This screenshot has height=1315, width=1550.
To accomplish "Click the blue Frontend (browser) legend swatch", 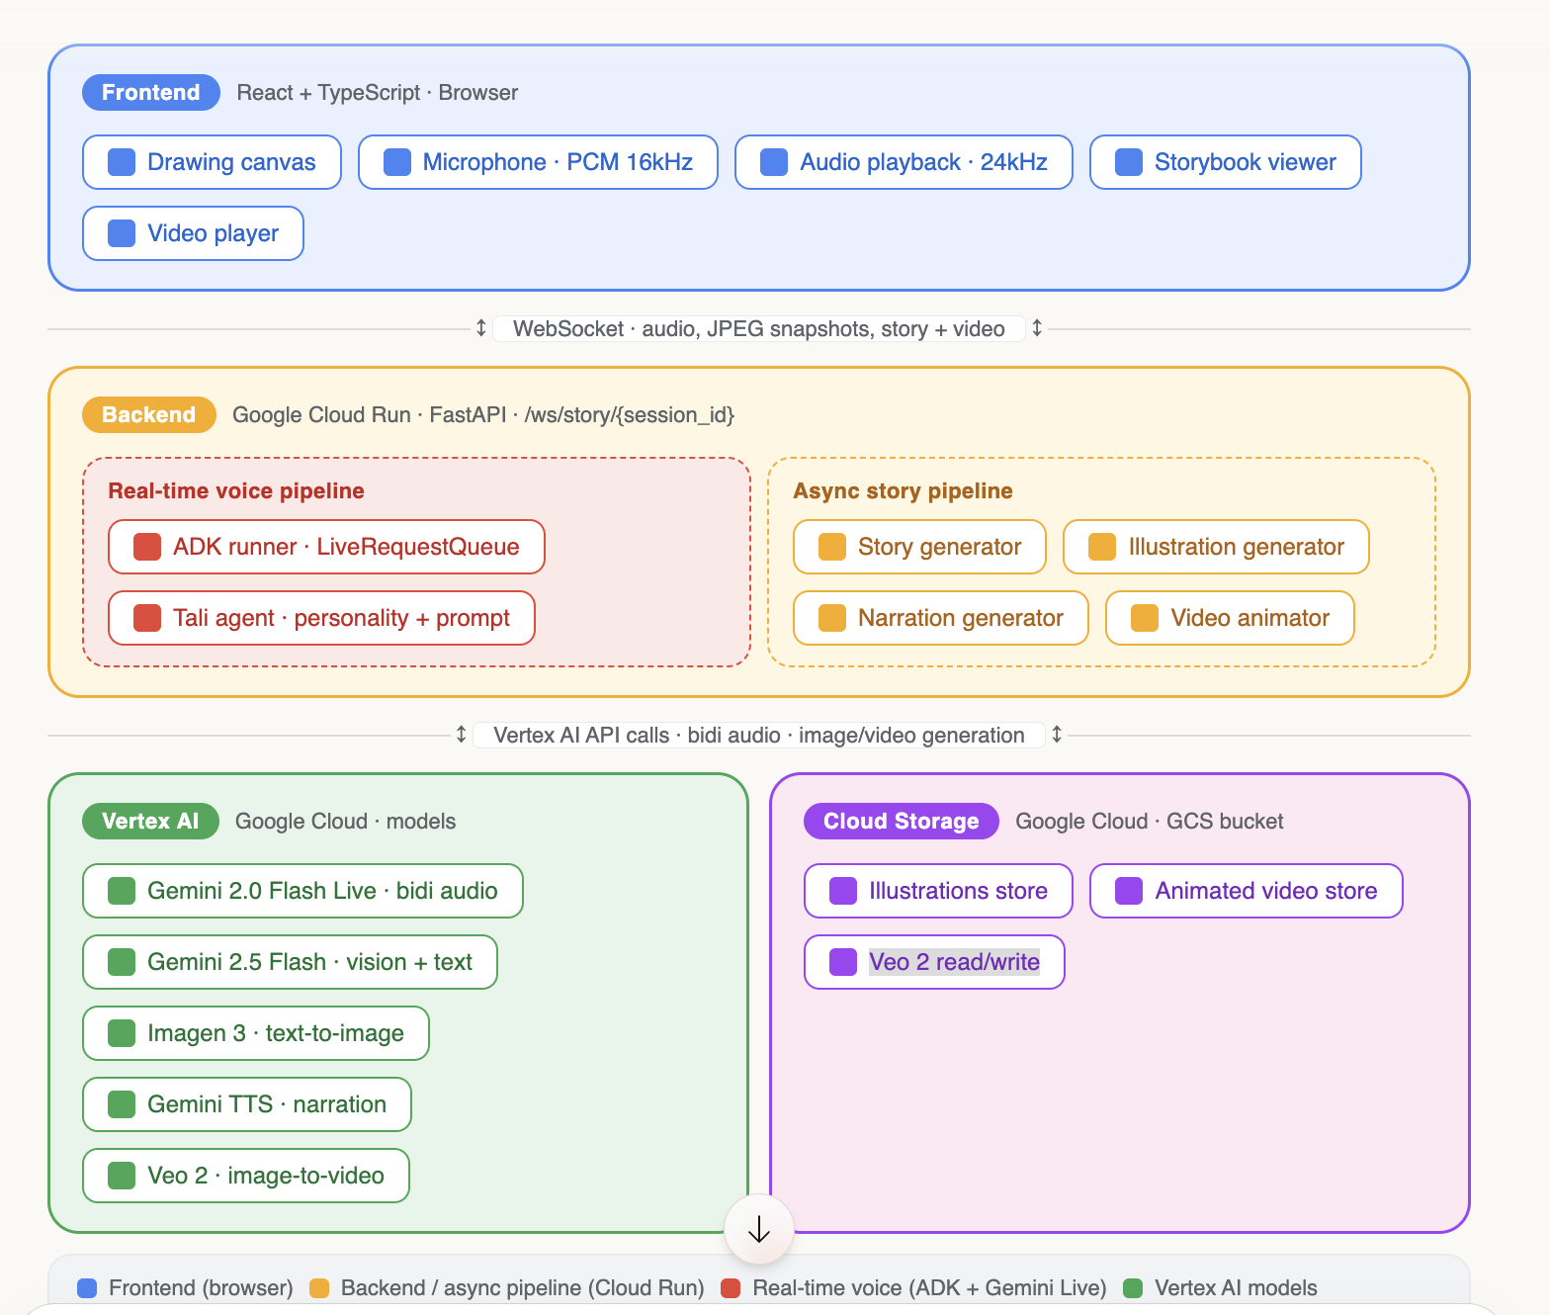I will pos(87,1288).
